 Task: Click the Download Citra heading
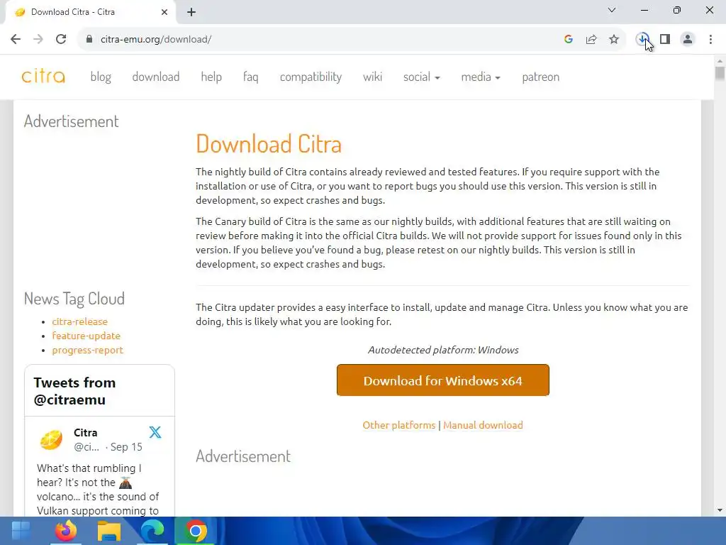pos(269,143)
